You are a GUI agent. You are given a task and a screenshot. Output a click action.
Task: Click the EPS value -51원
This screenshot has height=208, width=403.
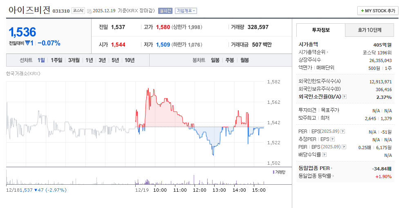(x=386, y=132)
